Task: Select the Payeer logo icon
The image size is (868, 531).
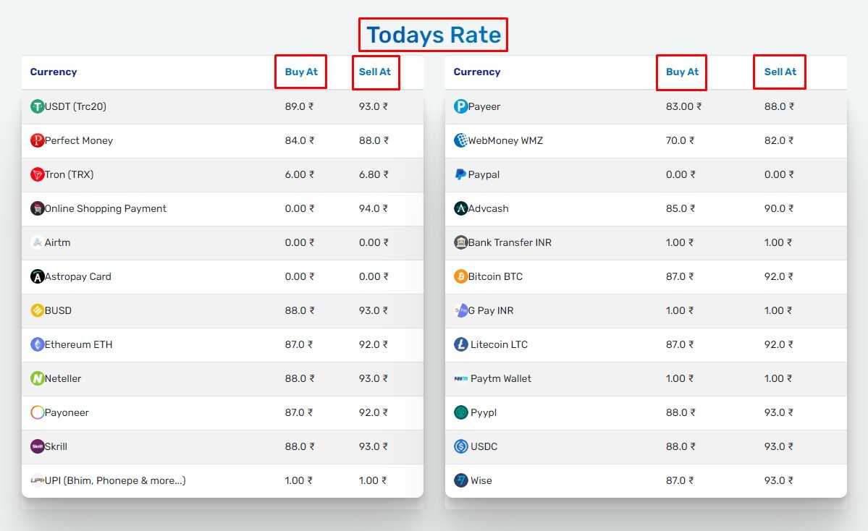Action: point(460,106)
